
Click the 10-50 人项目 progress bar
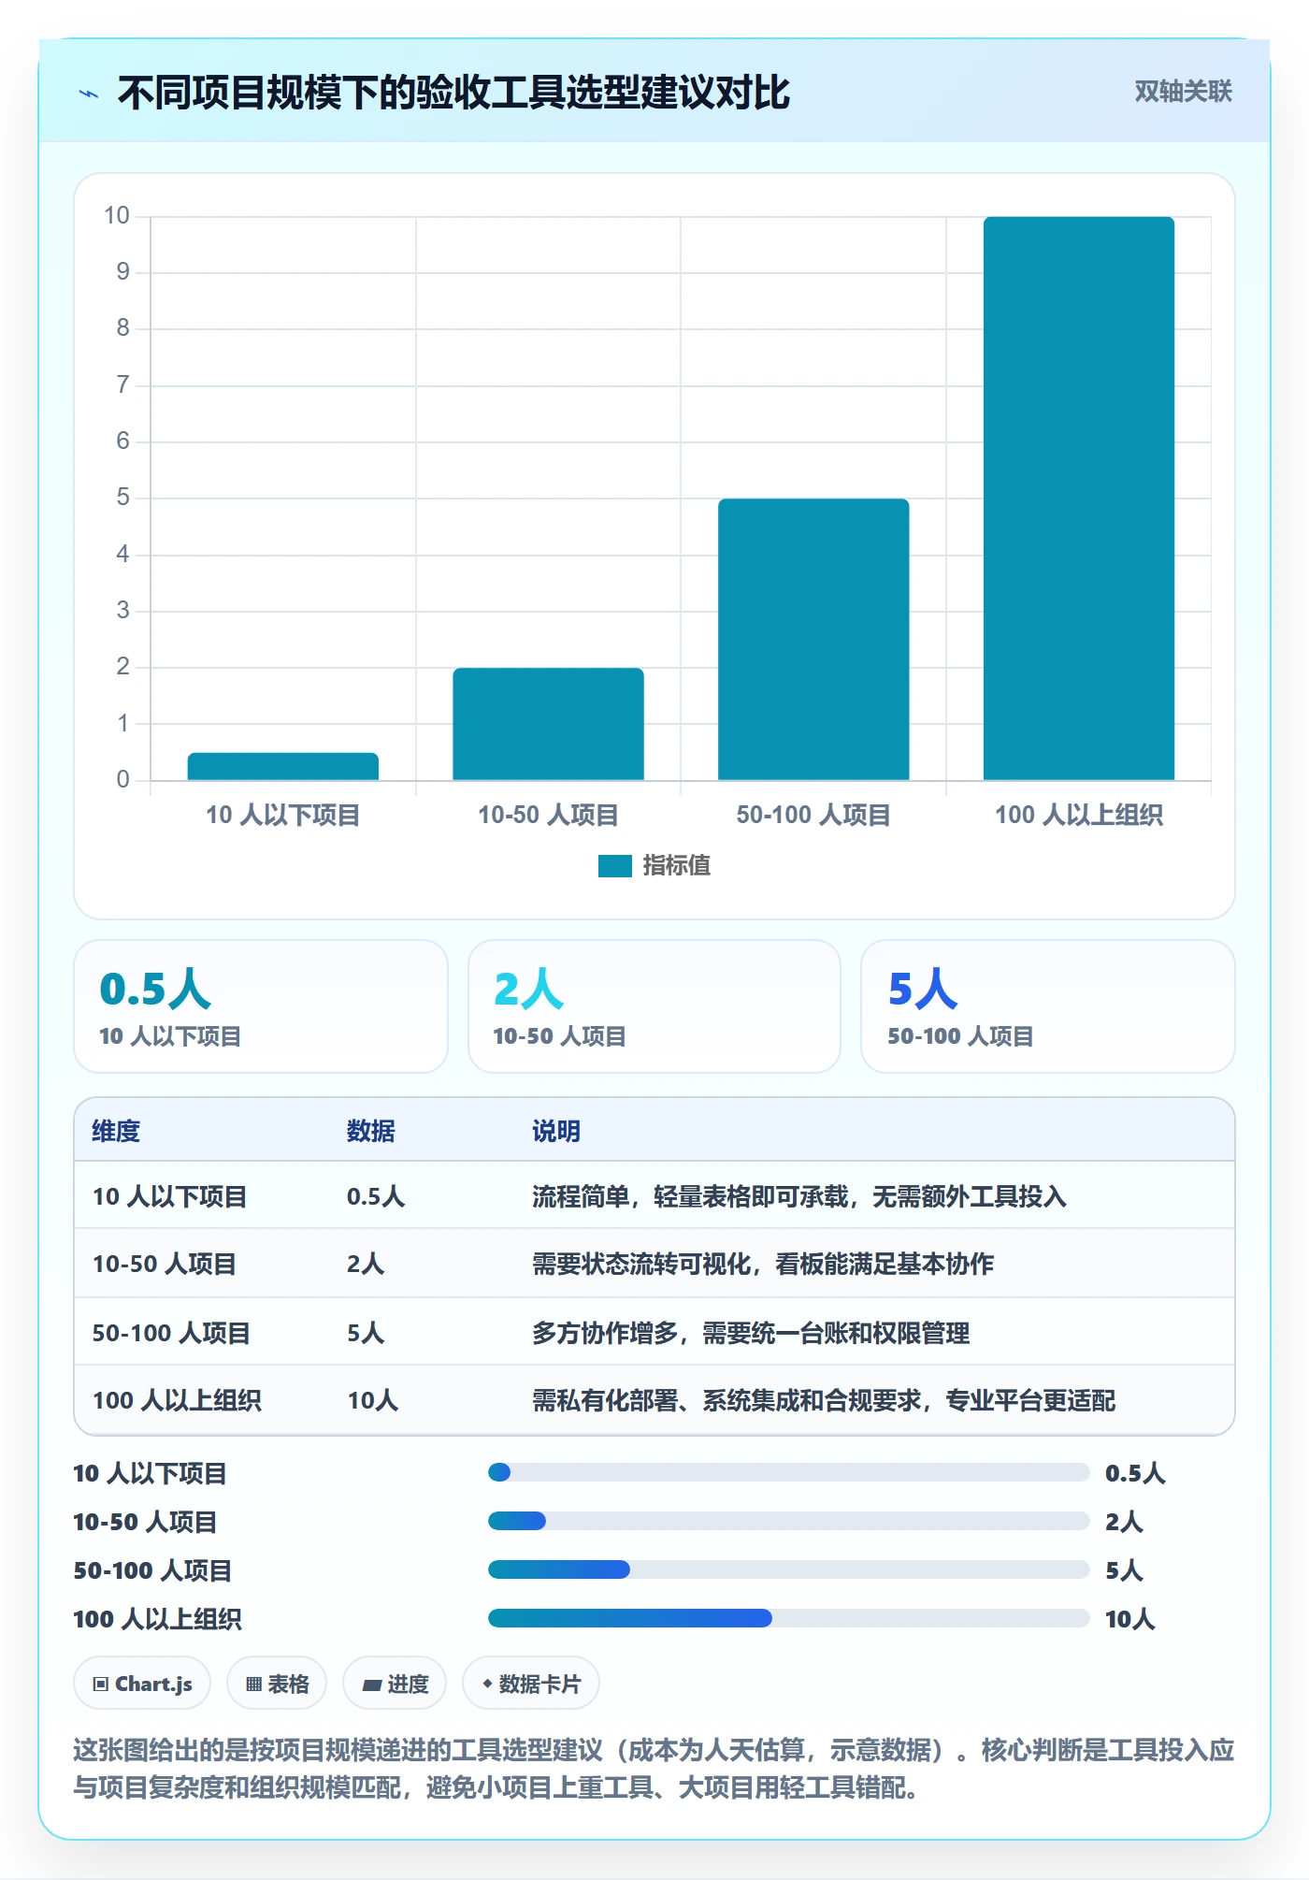point(789,1521)
